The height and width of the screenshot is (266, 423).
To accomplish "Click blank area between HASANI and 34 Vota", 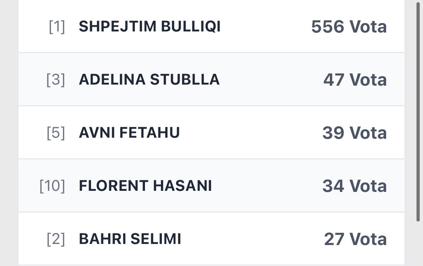I will [266, 186].
